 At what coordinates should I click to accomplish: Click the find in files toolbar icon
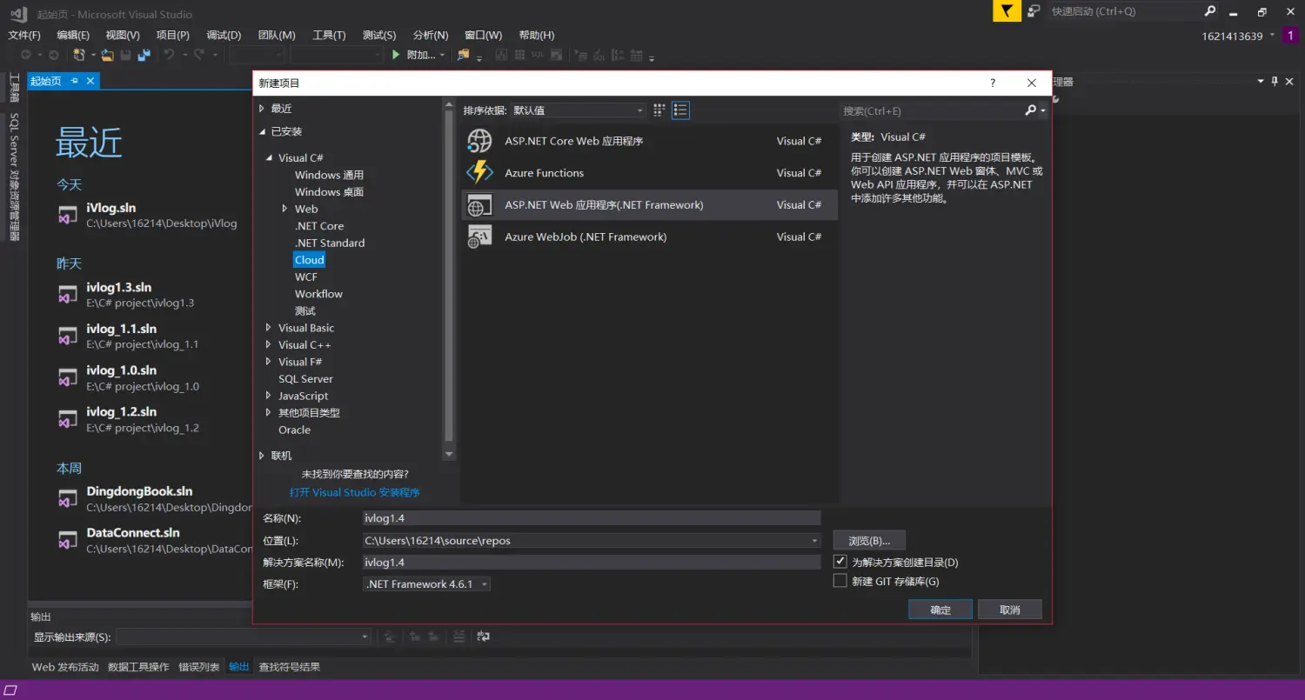click(x=463, y=55)
